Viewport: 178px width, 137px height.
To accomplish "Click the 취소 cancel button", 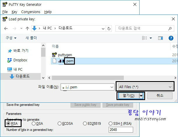I will tap(160, 96).
